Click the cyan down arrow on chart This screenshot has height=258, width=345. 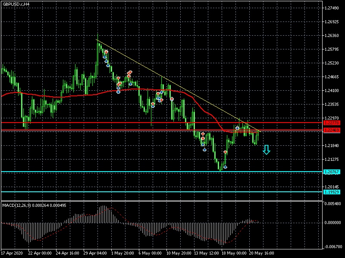[x=267, y=150]
